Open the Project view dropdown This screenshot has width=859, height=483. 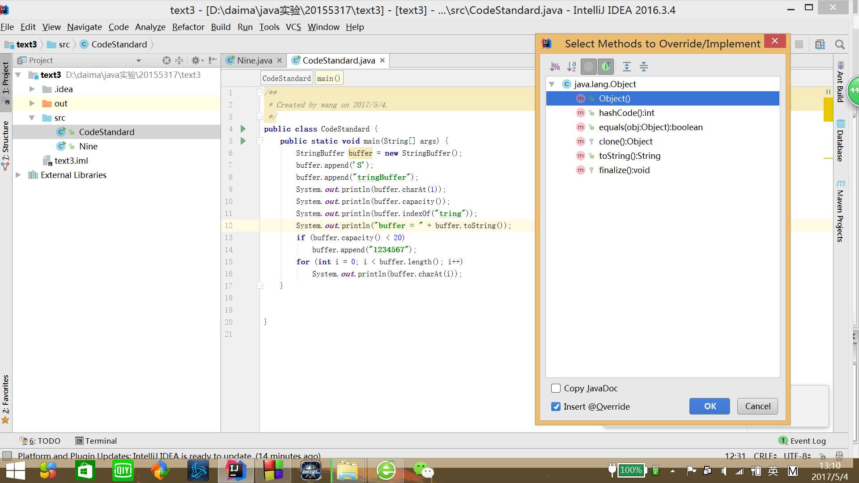point(139,60)
